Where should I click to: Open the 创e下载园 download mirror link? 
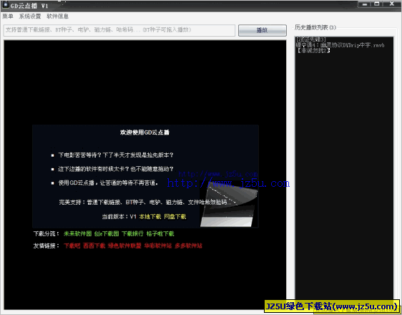107,233
